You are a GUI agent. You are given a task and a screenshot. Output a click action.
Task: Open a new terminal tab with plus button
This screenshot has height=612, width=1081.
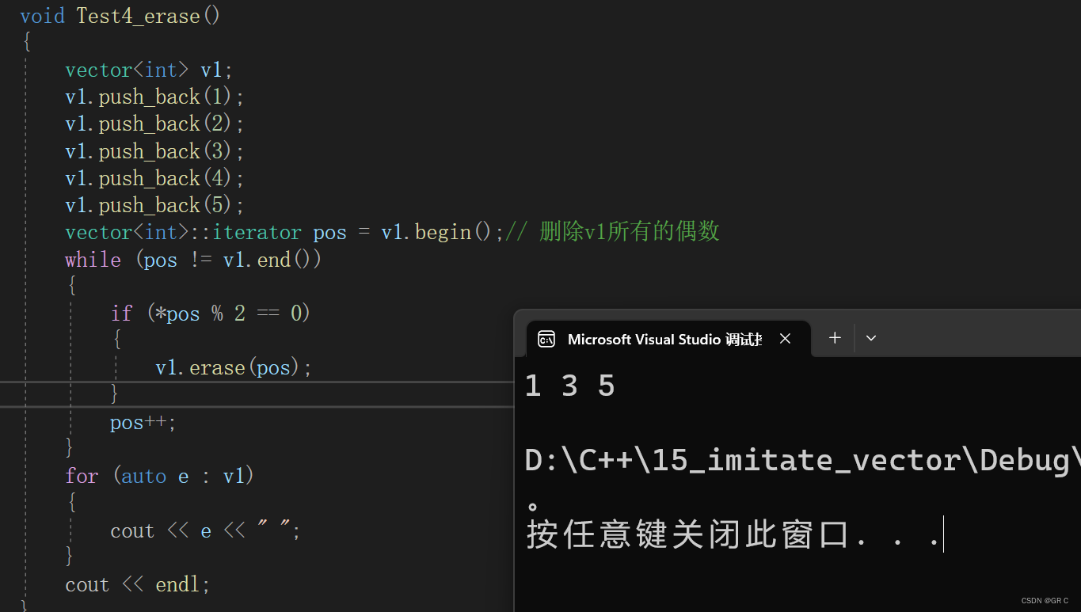pos(835,338)
